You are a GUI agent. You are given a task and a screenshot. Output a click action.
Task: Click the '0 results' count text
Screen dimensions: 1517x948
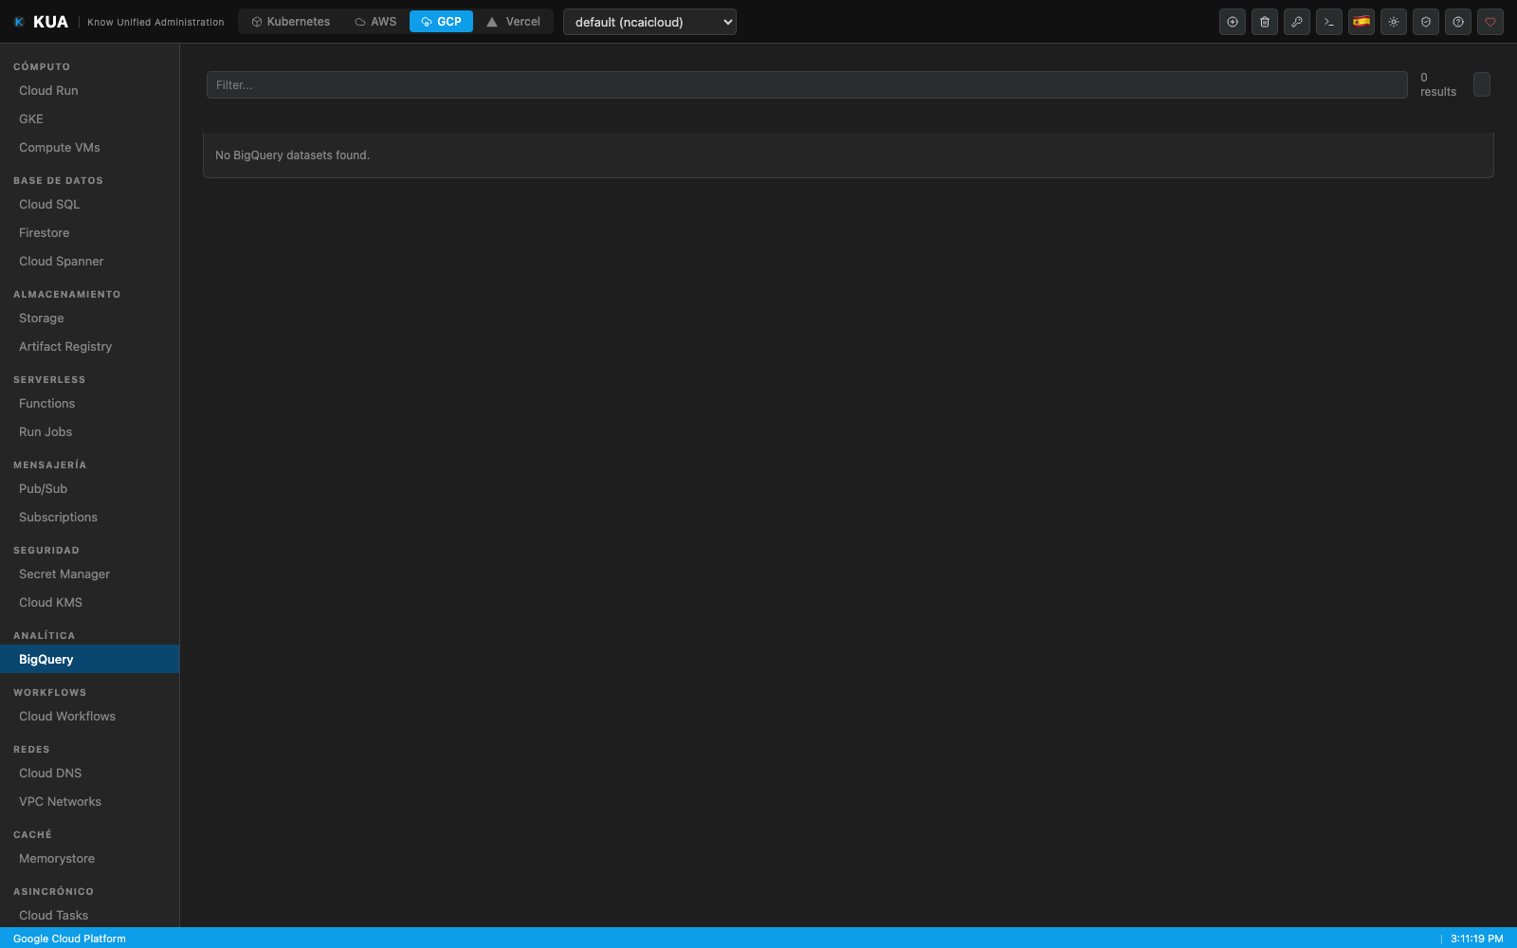point(1438,84)
